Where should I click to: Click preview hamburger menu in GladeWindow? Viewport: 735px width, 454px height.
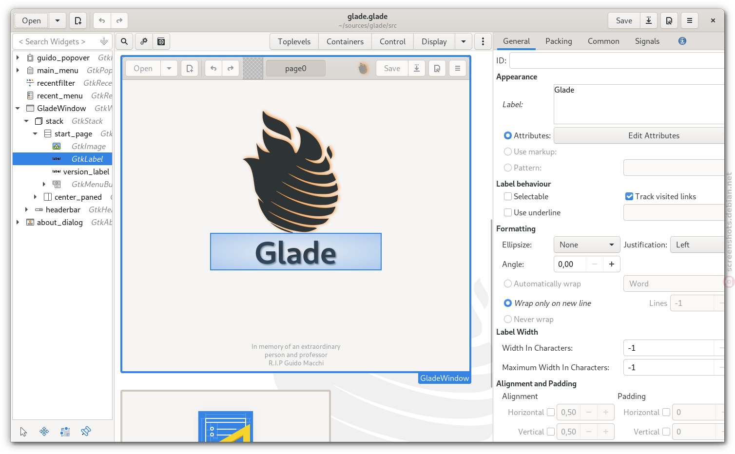point(458,68)
